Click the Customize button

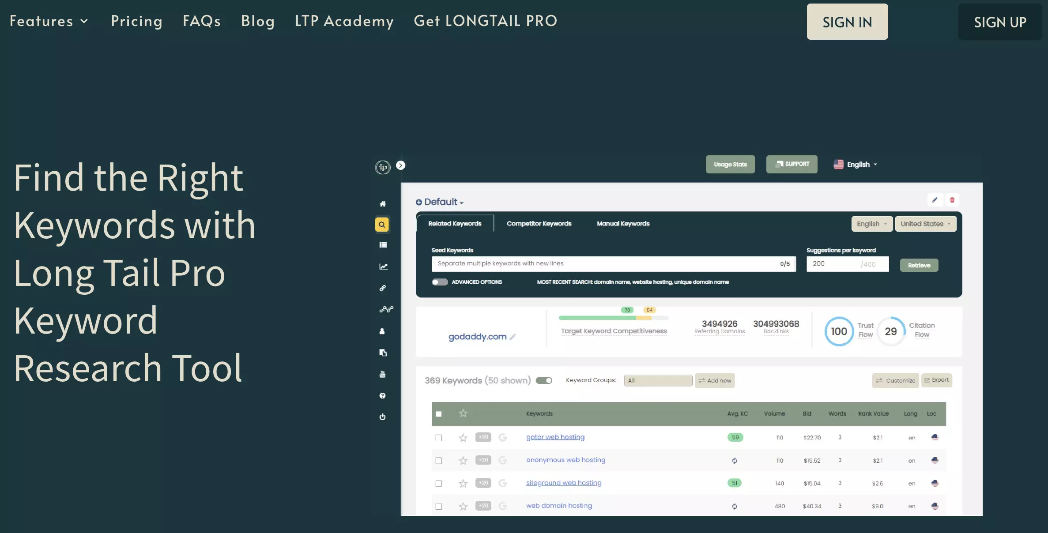coord(895,380)
